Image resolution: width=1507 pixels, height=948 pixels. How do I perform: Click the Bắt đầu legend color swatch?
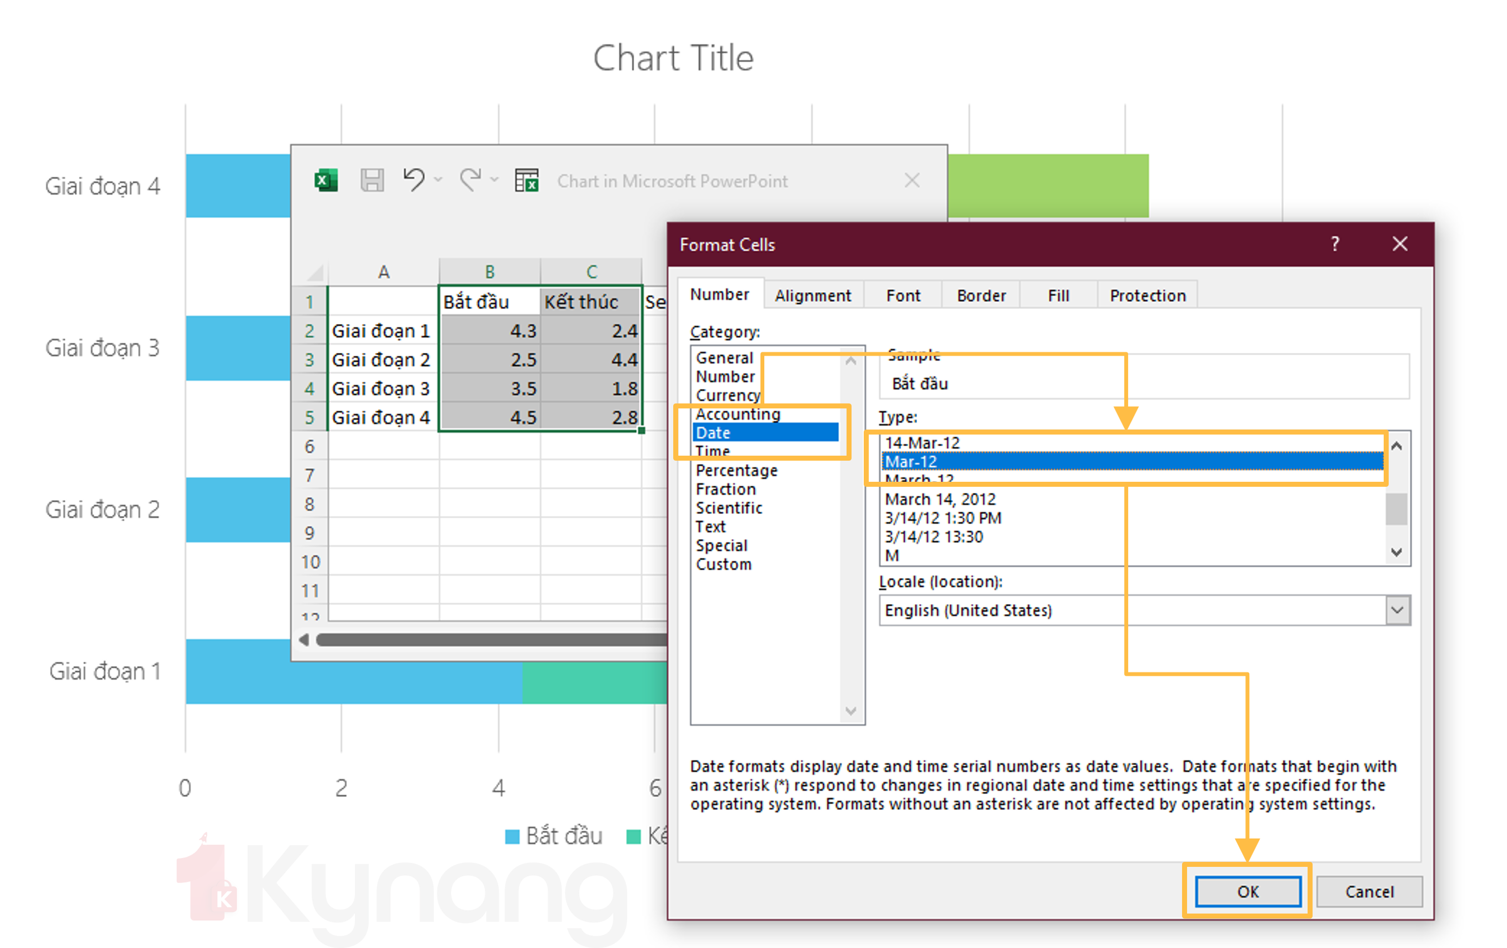(512, 836)
